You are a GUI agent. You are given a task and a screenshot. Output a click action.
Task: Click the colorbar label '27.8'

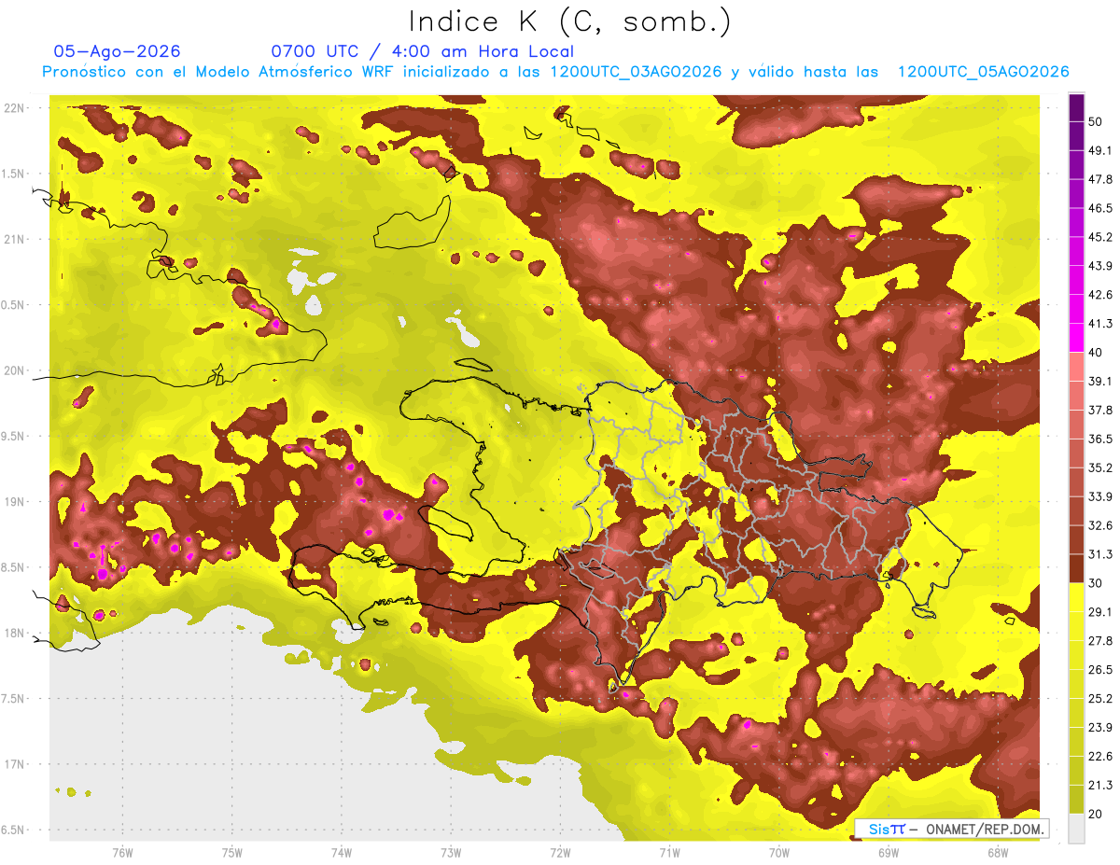click(1099, 640)
